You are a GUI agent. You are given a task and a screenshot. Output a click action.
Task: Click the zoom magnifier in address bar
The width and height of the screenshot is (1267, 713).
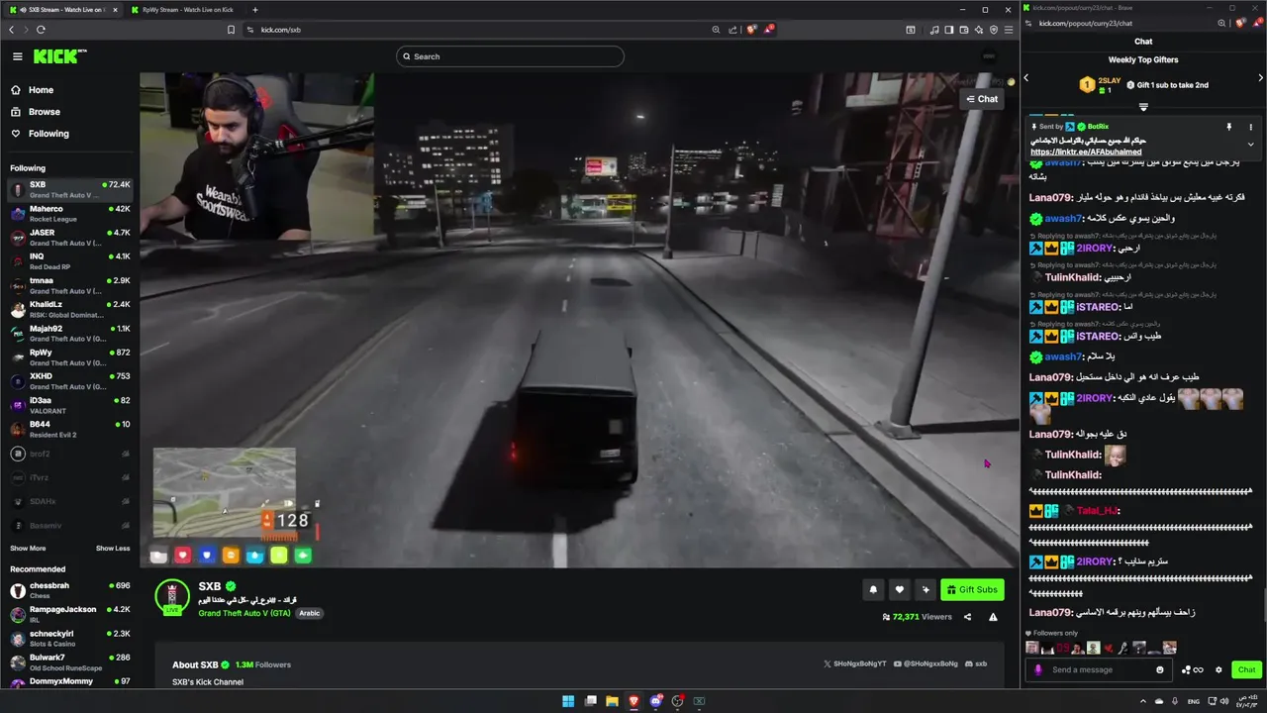pos(716,30)
